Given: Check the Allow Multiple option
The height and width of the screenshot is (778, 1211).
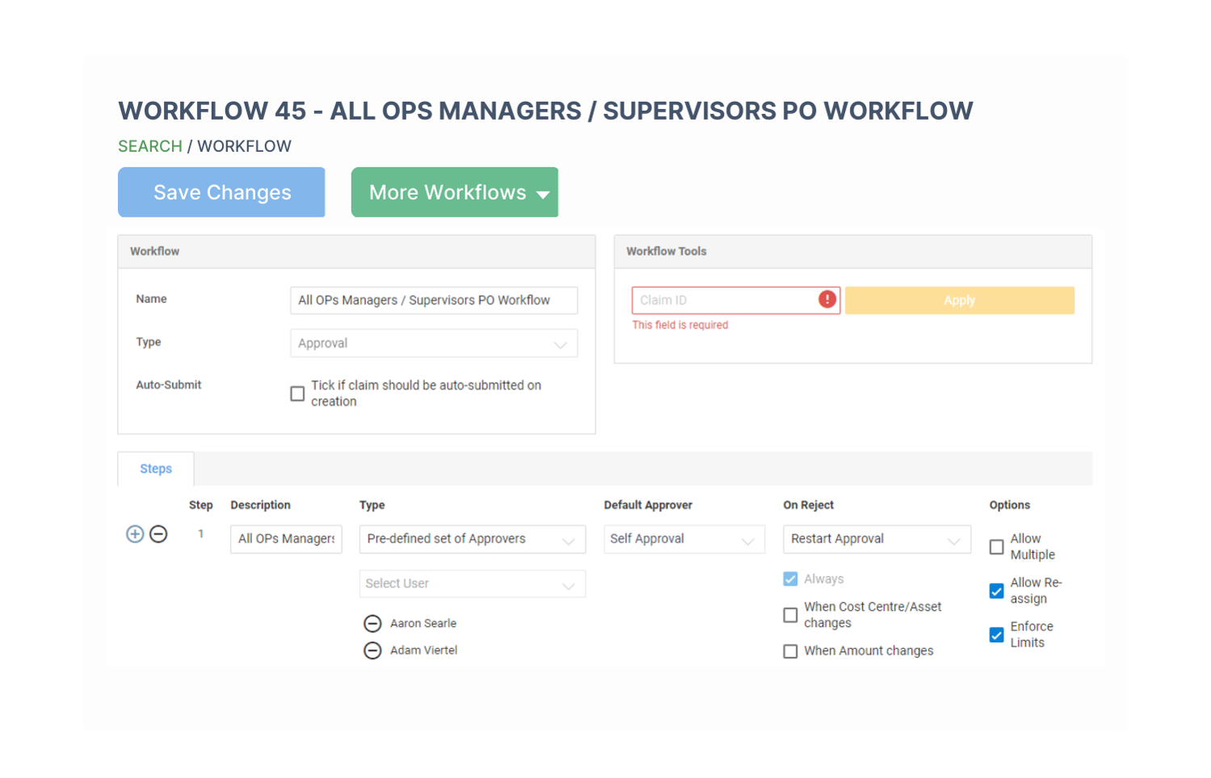Looking at the screenshot, I should [997, 547].
